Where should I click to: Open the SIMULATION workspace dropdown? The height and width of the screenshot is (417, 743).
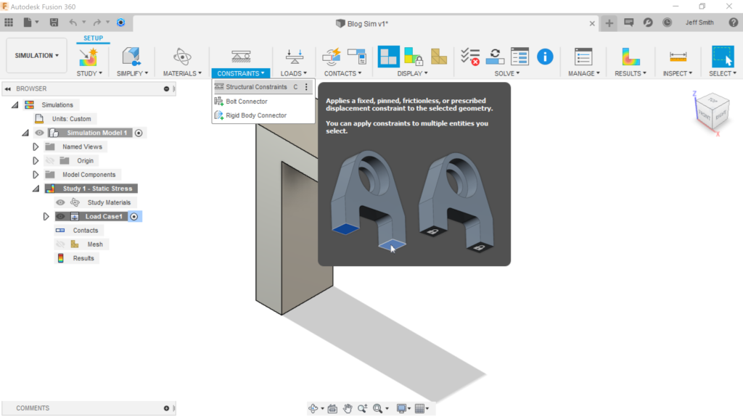36,55
